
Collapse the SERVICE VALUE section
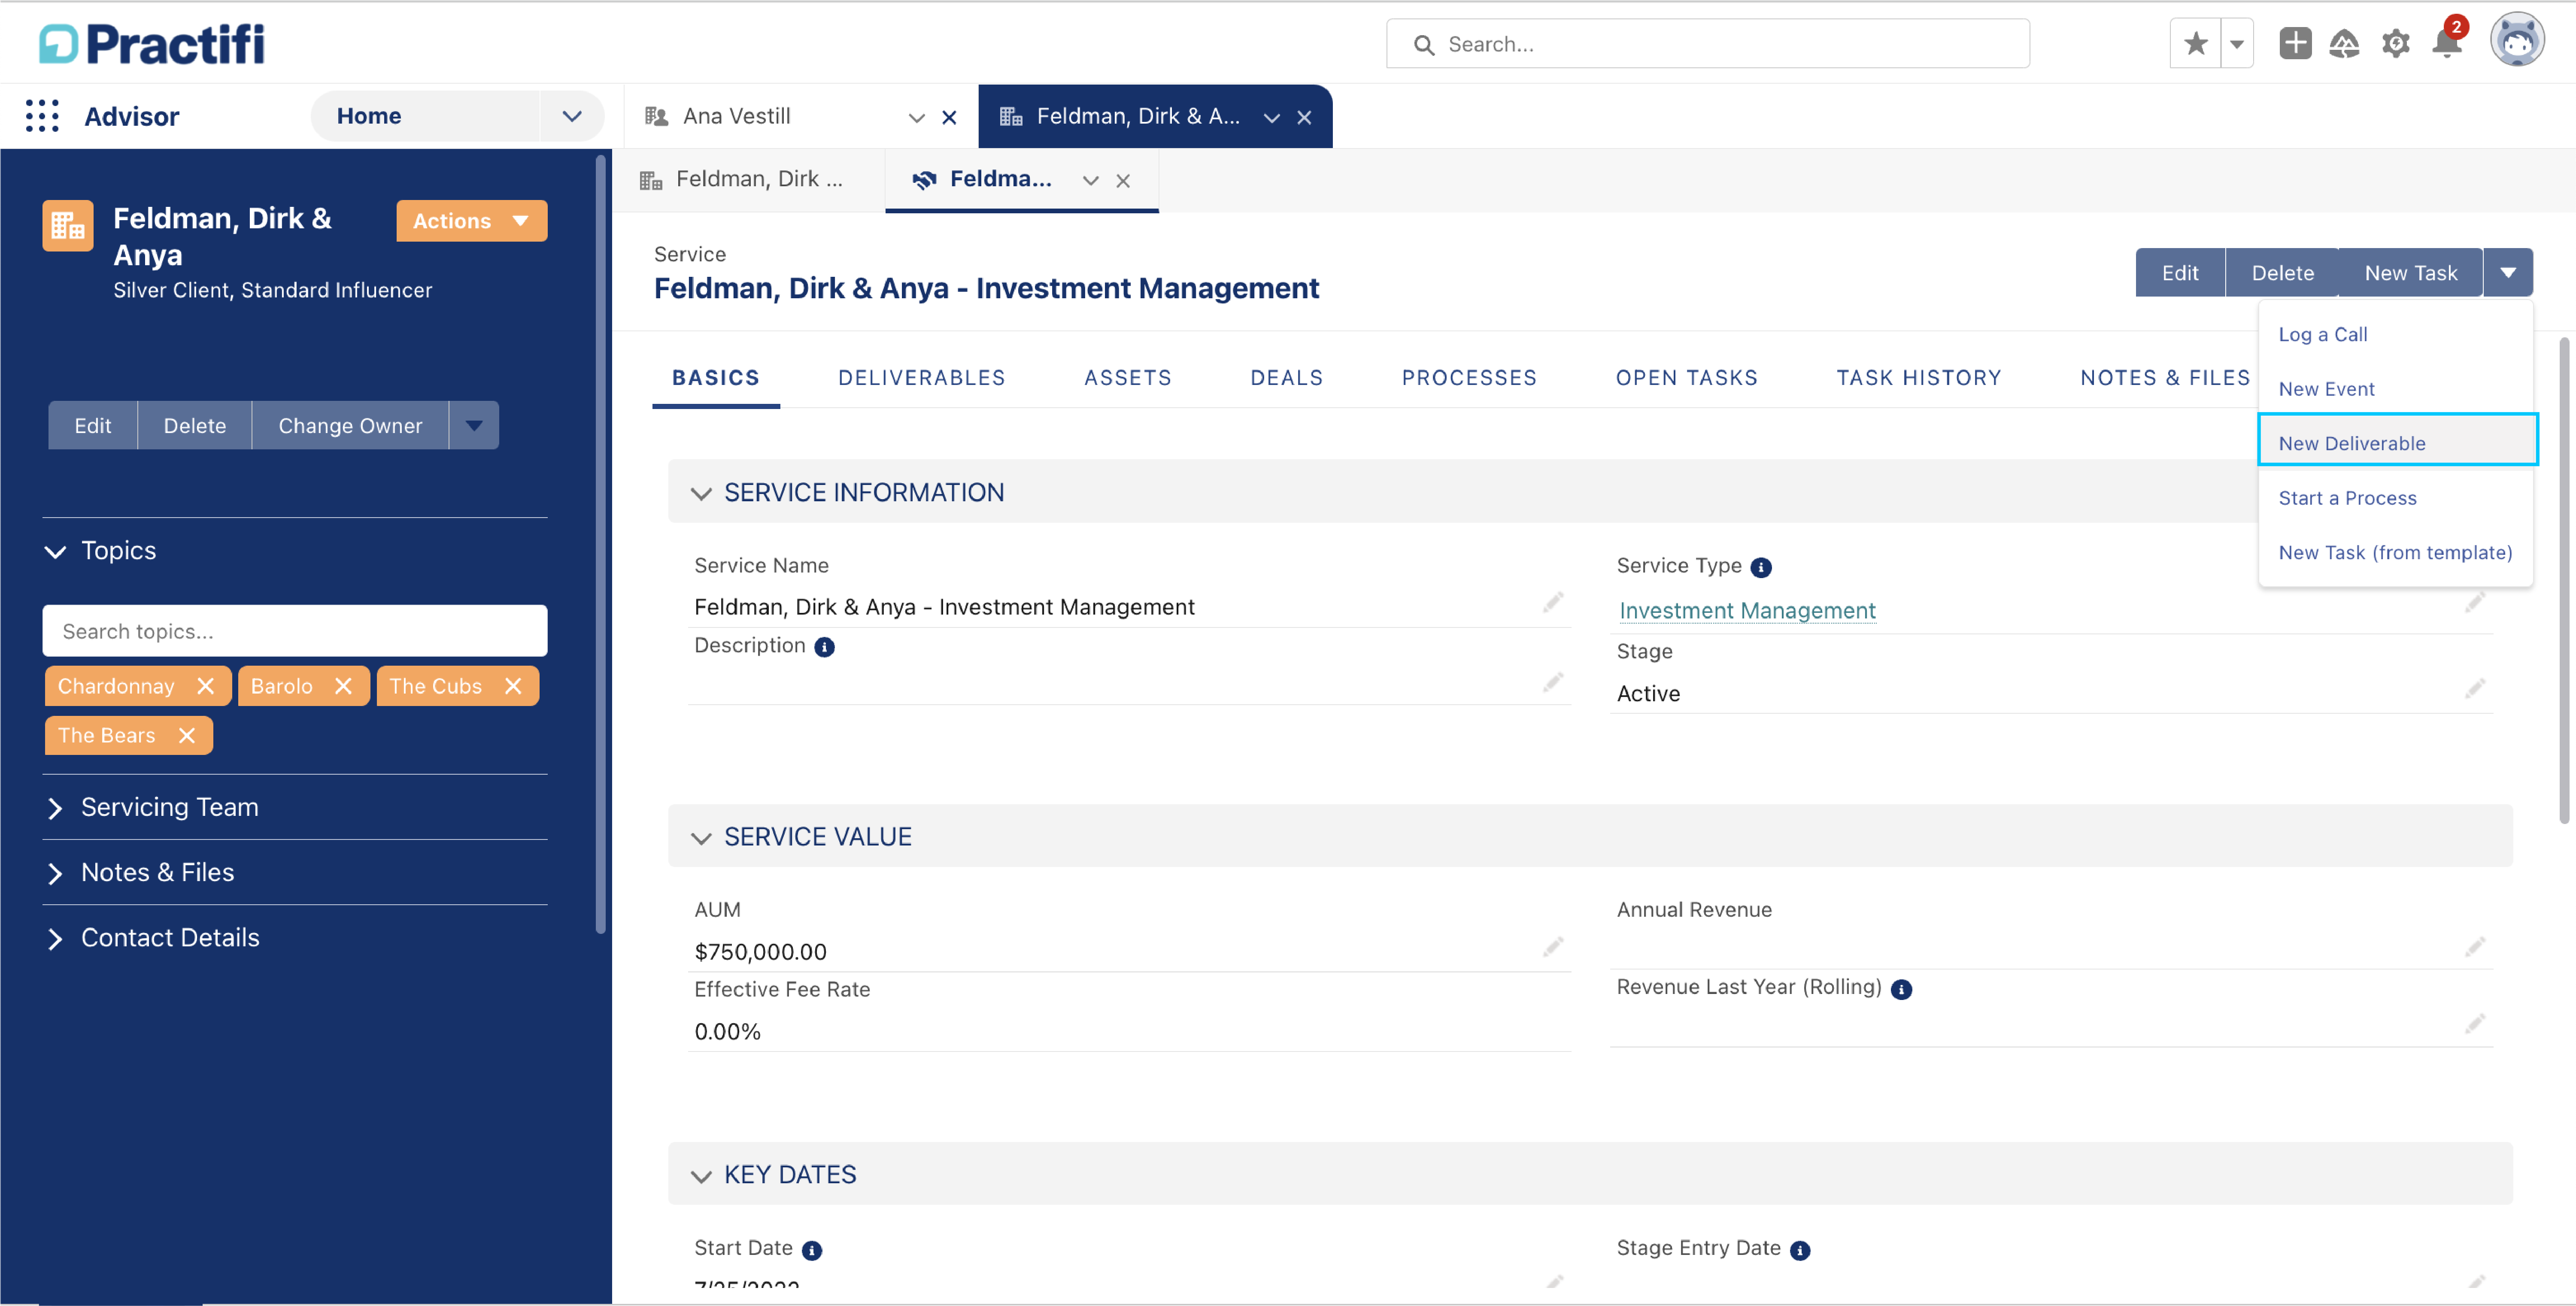coord(701,838)
